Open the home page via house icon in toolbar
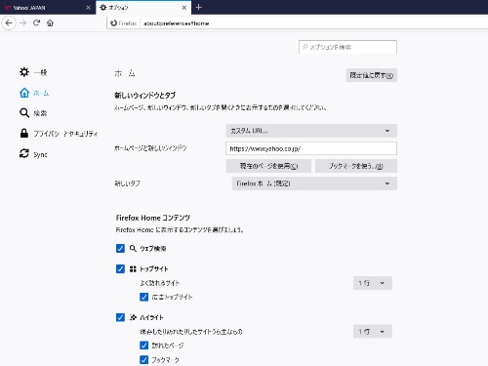 (50, 23)
